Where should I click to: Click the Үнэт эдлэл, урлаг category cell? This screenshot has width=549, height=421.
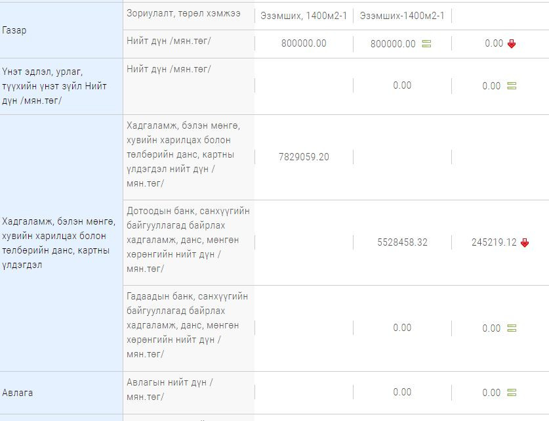tap(61, 86)
